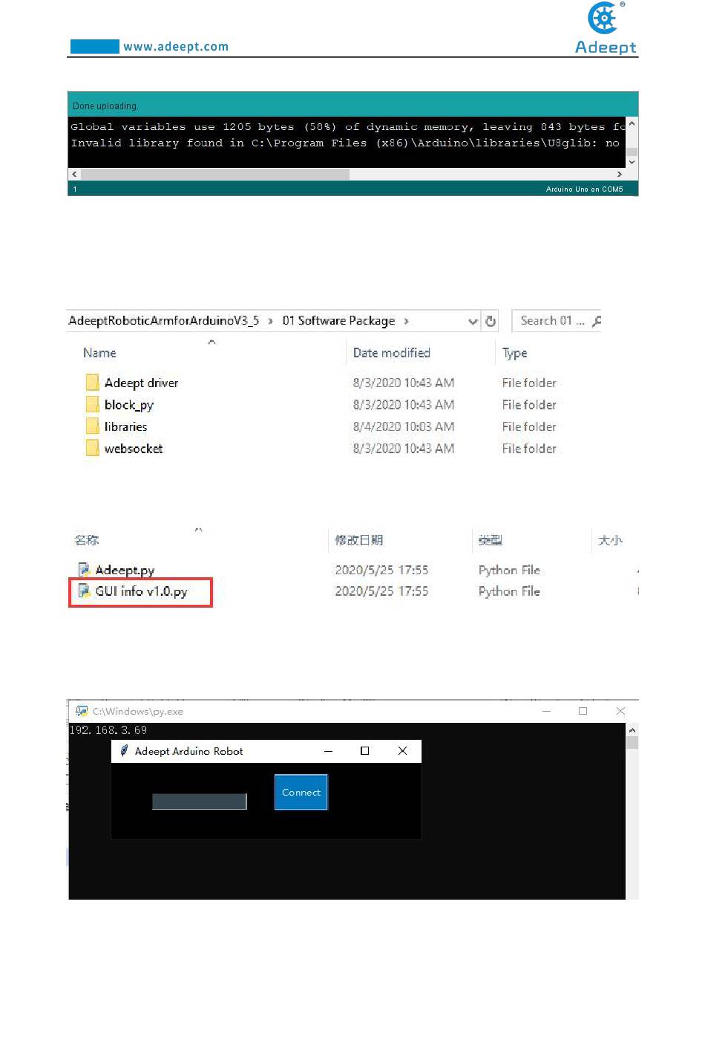Screen dimensions: 705x1046
Task: Click py.exe console scroll up arrow
Action: click(x=632, y=730)
